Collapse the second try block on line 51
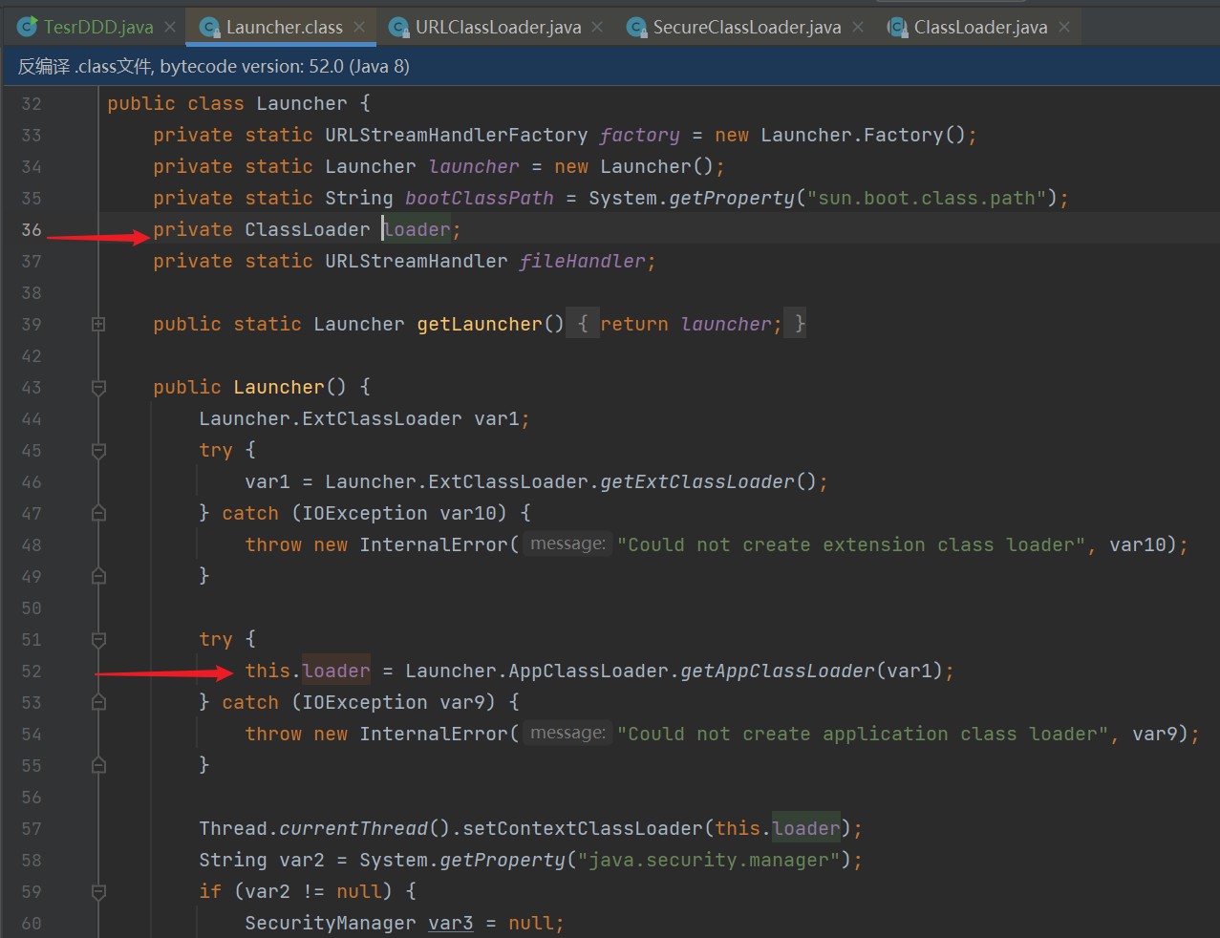Screen dimensions: 1220x938 [x=98, y=640]
